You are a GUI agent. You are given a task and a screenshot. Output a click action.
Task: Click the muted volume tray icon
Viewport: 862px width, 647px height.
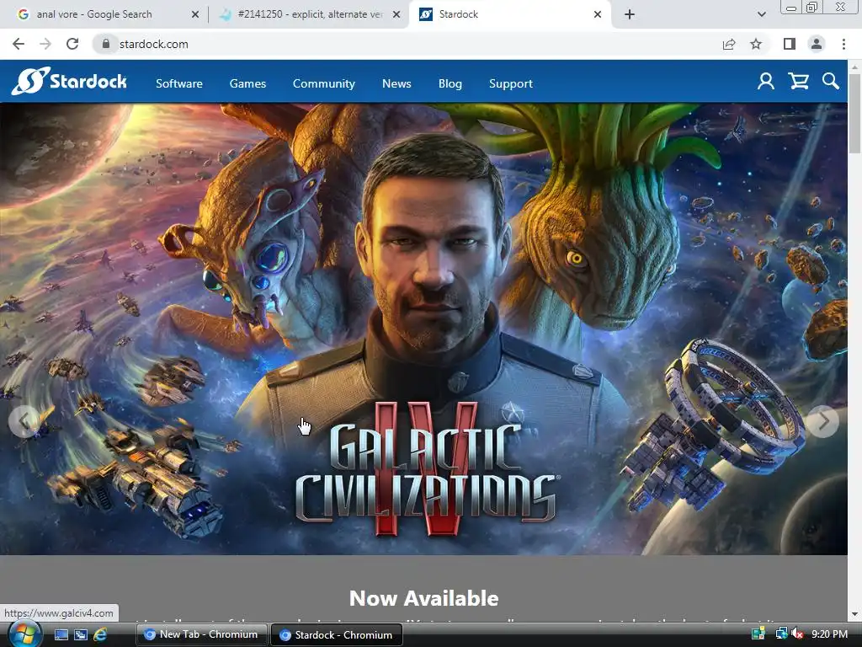798,634
